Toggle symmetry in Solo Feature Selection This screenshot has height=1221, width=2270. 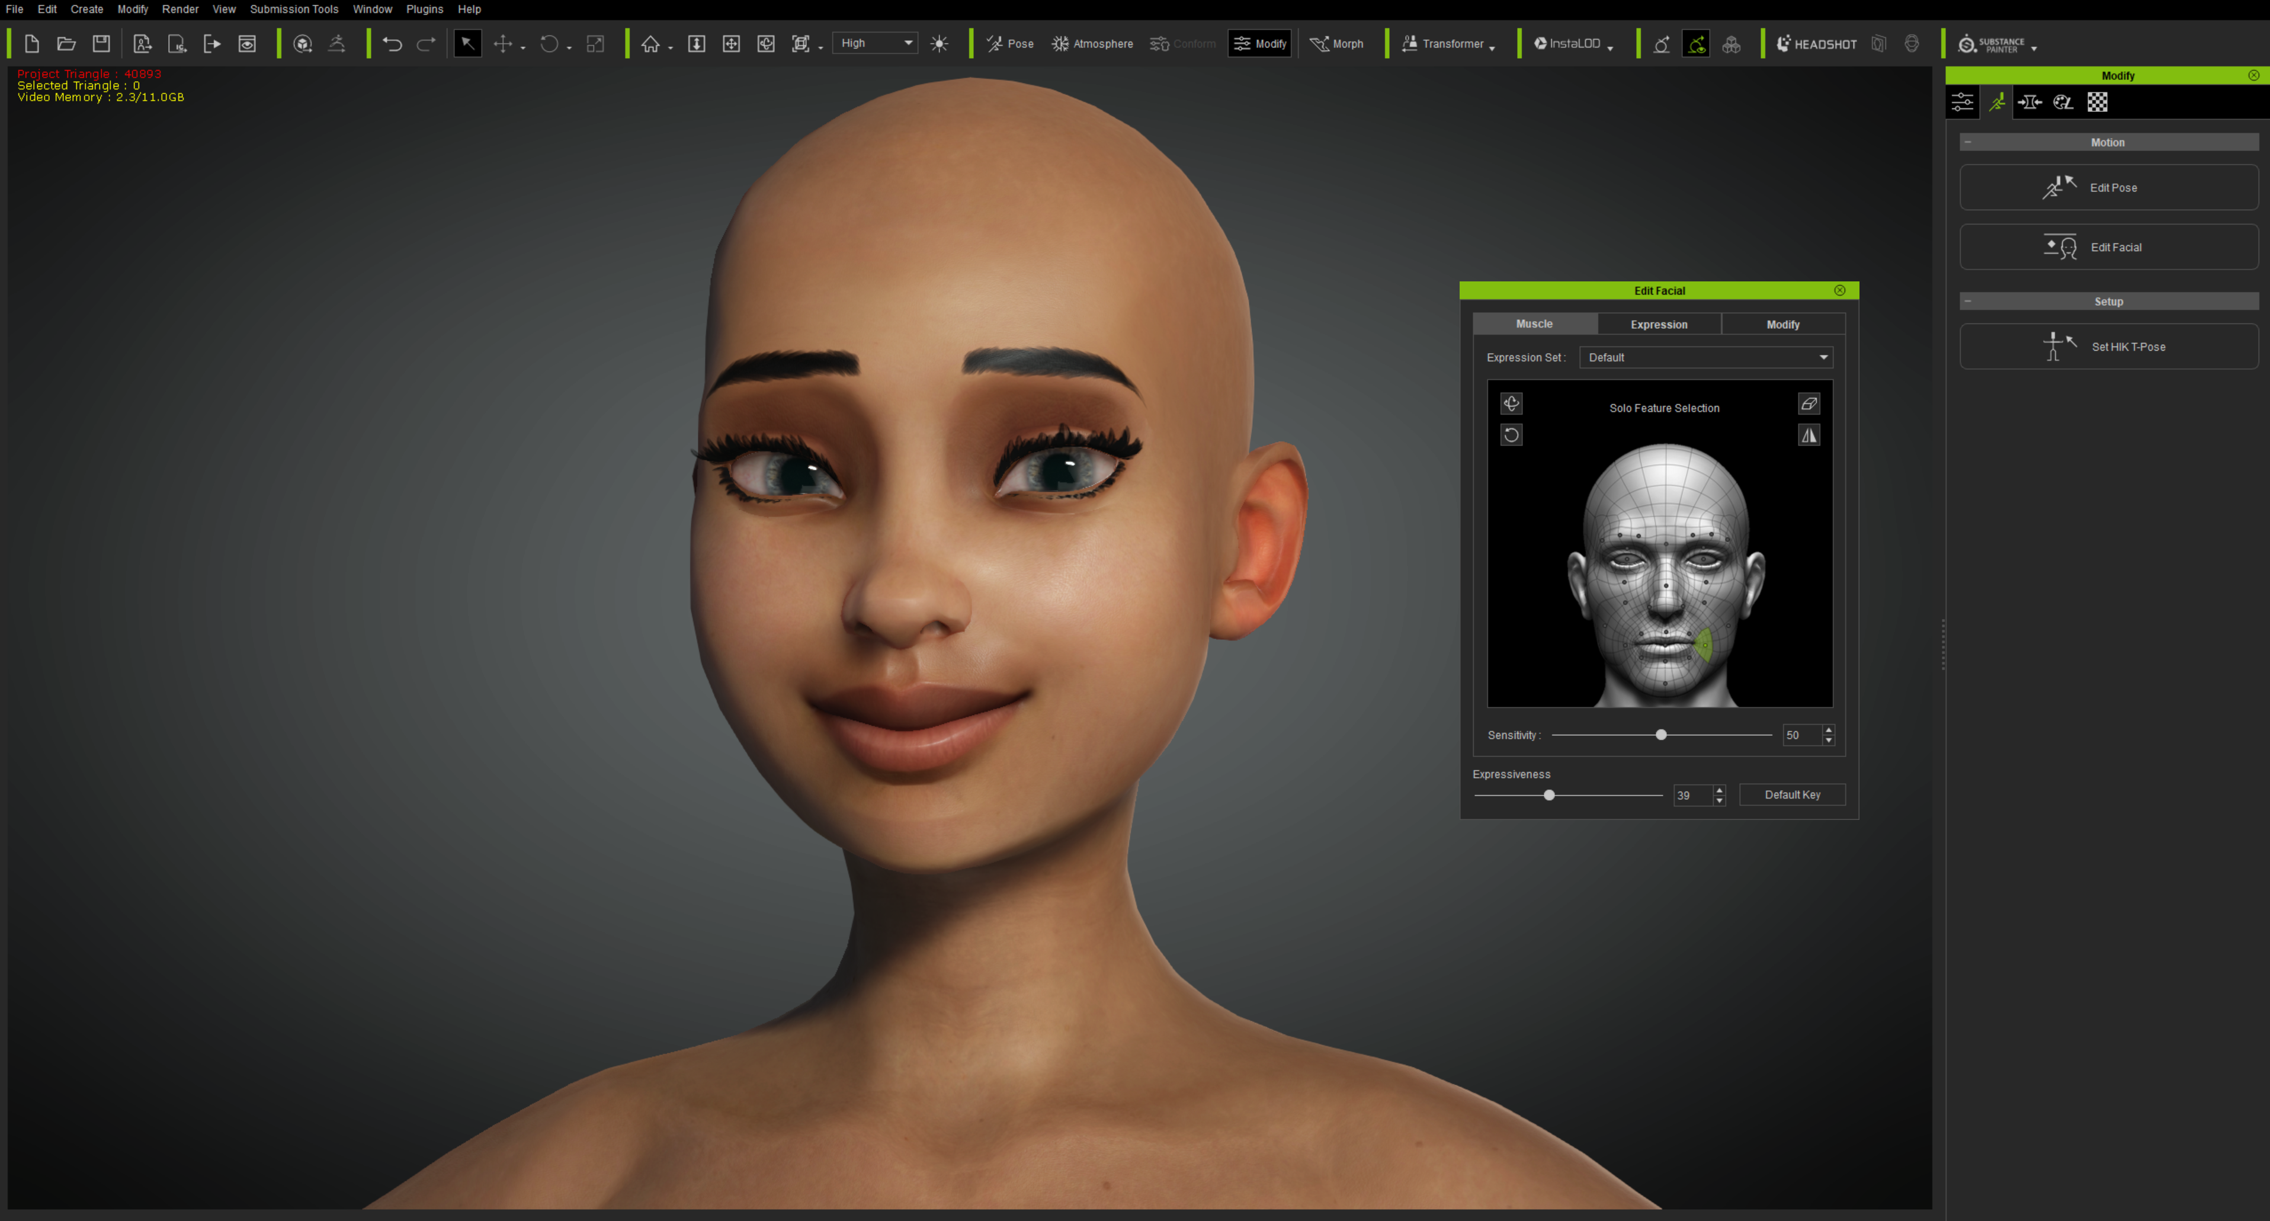coord(1809,434)
